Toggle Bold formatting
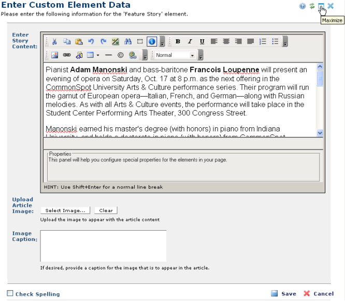 pos(178,41)
